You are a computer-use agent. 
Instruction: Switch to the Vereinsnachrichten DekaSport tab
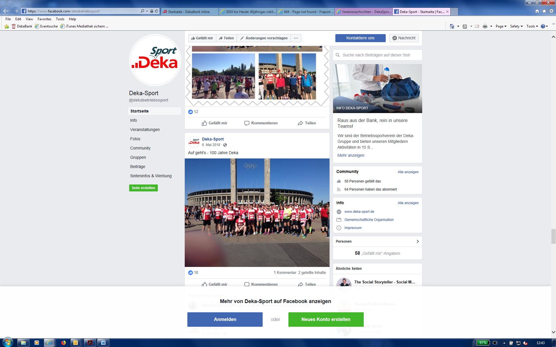click(363, 12)
